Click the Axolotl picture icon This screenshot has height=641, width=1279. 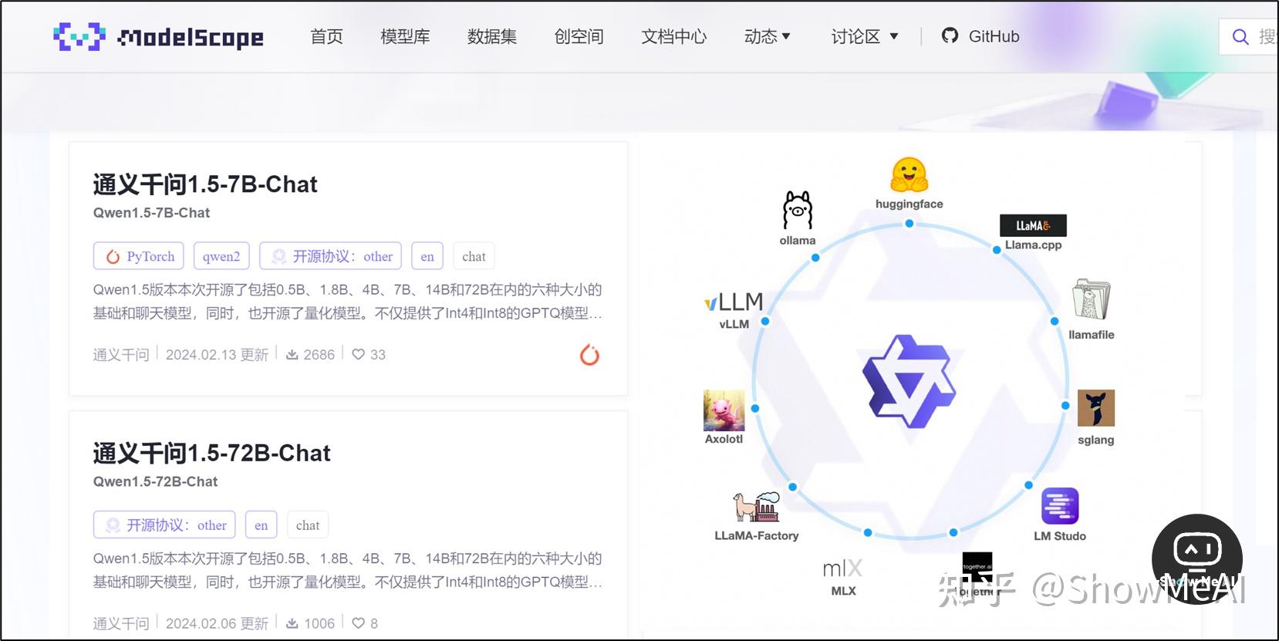point(724,410)
